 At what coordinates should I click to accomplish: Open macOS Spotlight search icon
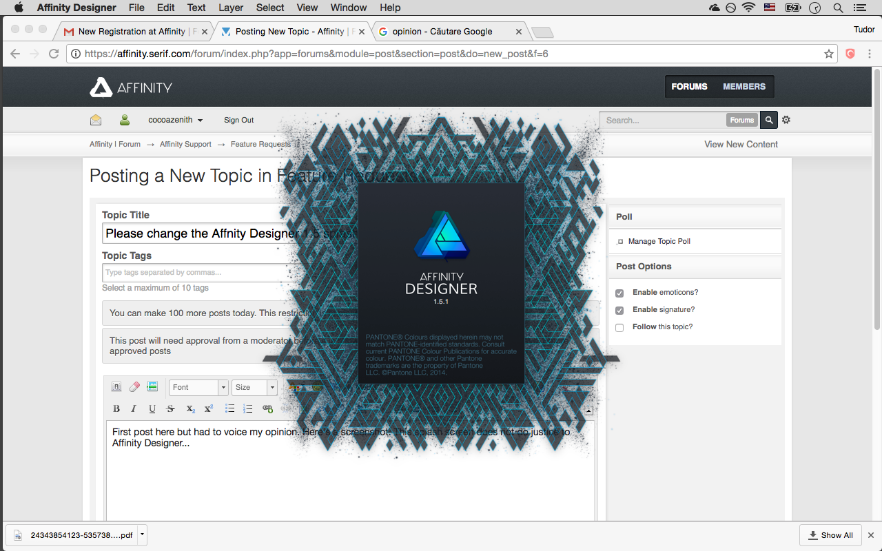coord(838,8)
